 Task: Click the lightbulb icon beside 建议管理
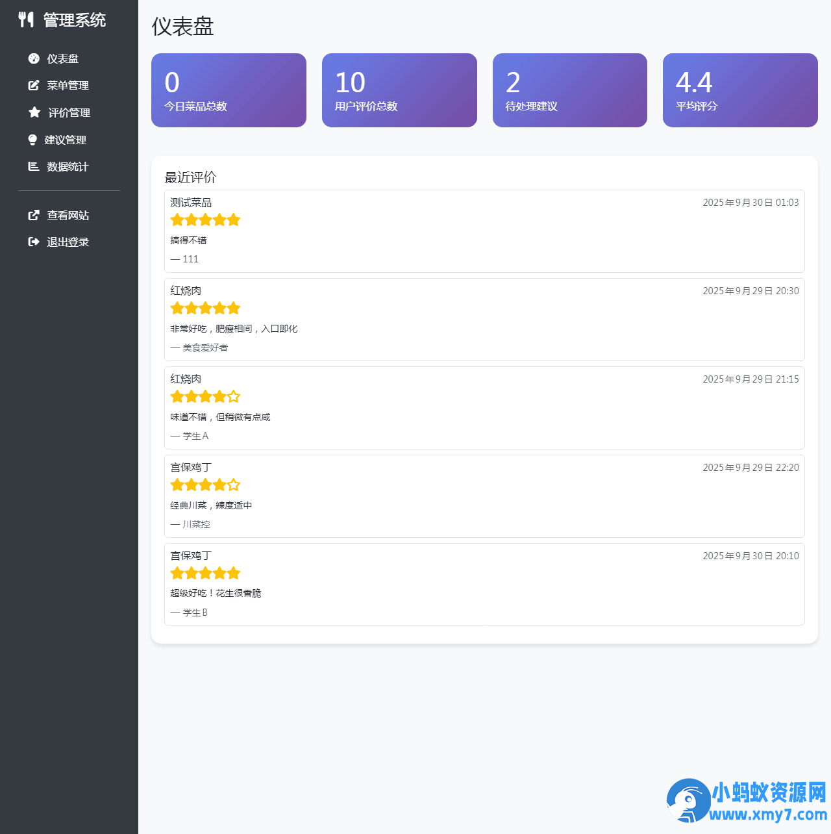click(32, 140)
